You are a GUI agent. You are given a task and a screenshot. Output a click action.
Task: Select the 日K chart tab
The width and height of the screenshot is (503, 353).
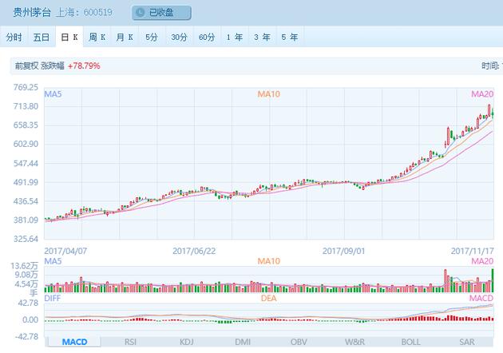69,38
